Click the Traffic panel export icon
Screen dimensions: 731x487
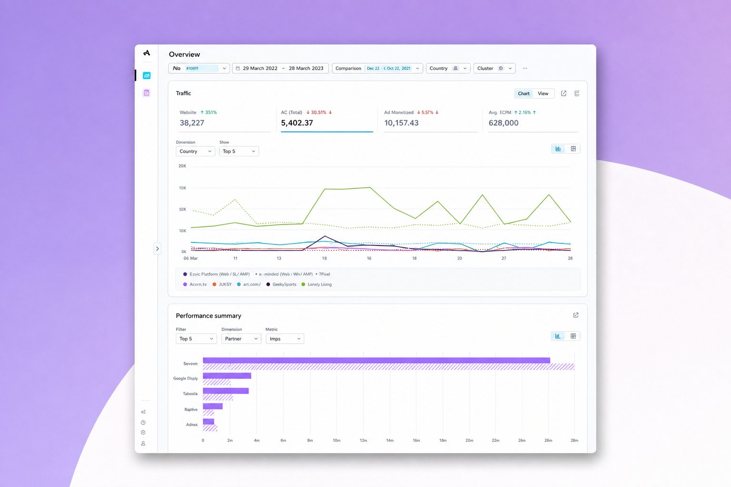tap(577, 93)
